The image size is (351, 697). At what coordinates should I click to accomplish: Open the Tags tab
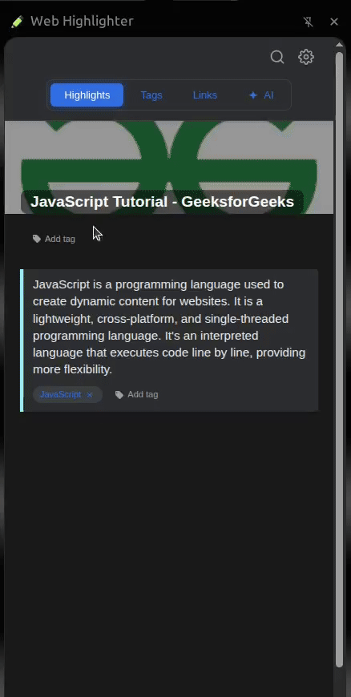click(151, 95)
